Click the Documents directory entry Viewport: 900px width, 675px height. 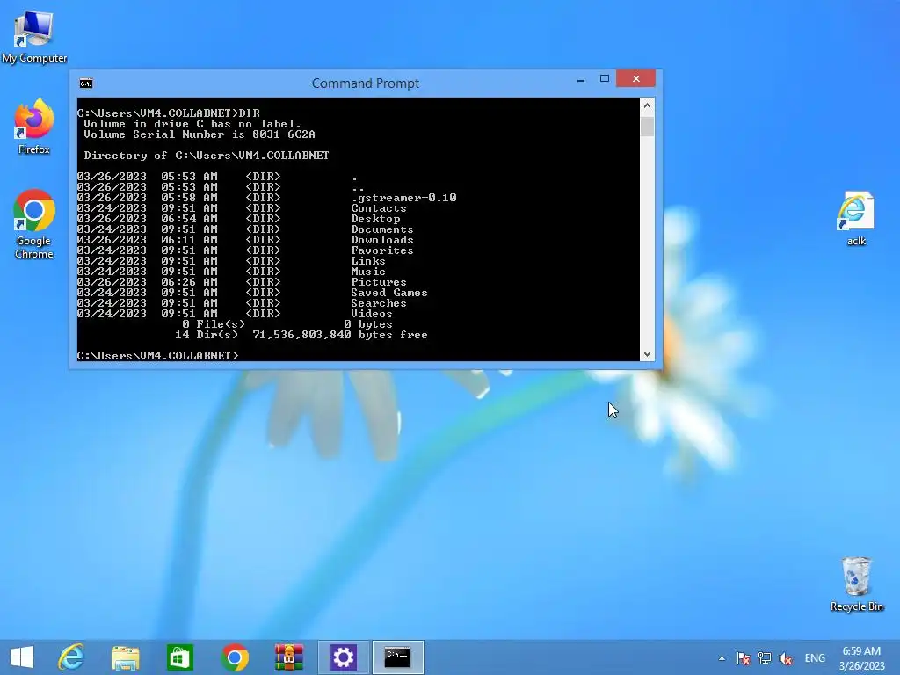(381, 229)
